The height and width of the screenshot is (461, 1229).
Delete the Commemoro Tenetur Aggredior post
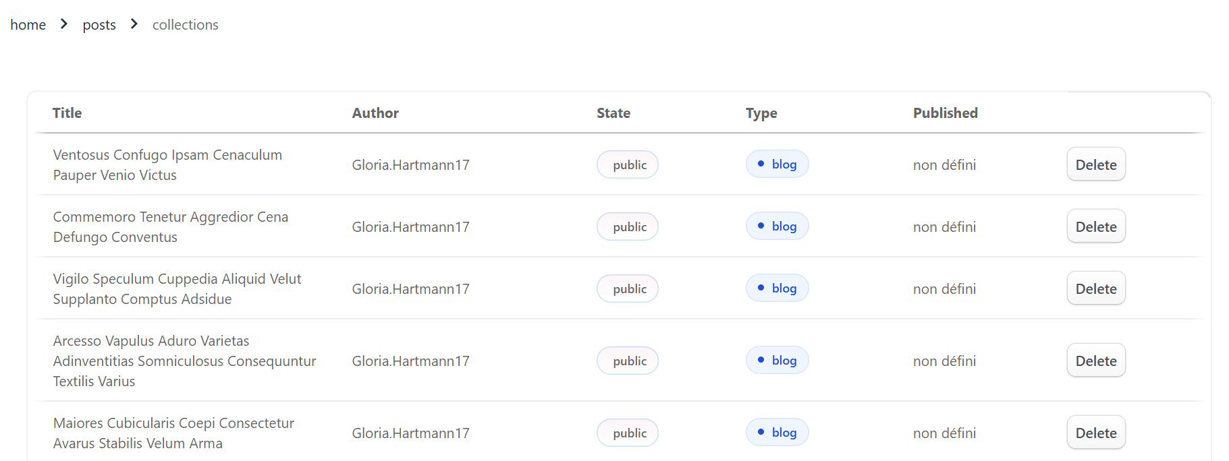point(1095,226)
